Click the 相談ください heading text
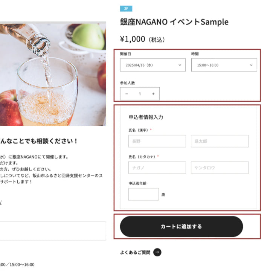This screenshot has width=279, height=279. point(39,142)
